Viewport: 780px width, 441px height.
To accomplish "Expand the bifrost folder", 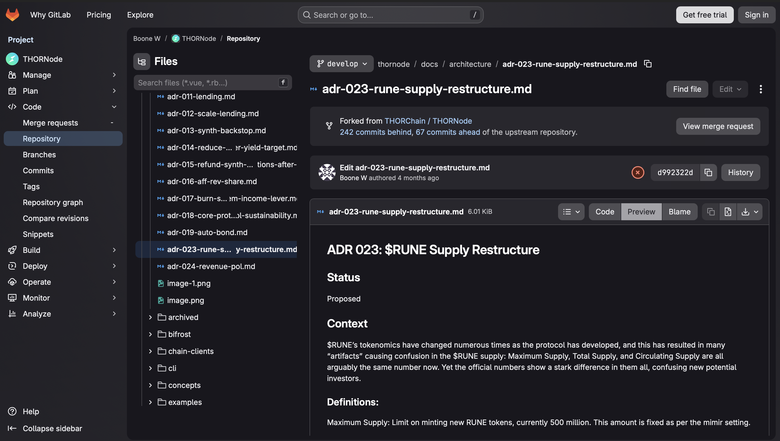I will [150, 334].
